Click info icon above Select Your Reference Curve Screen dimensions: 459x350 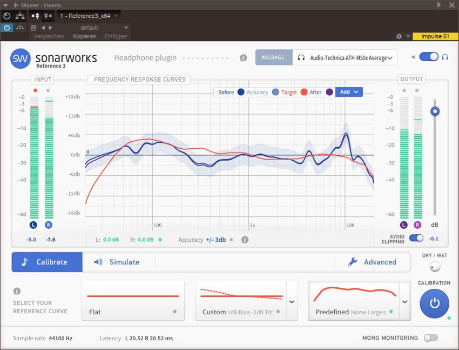coord(17,291)
